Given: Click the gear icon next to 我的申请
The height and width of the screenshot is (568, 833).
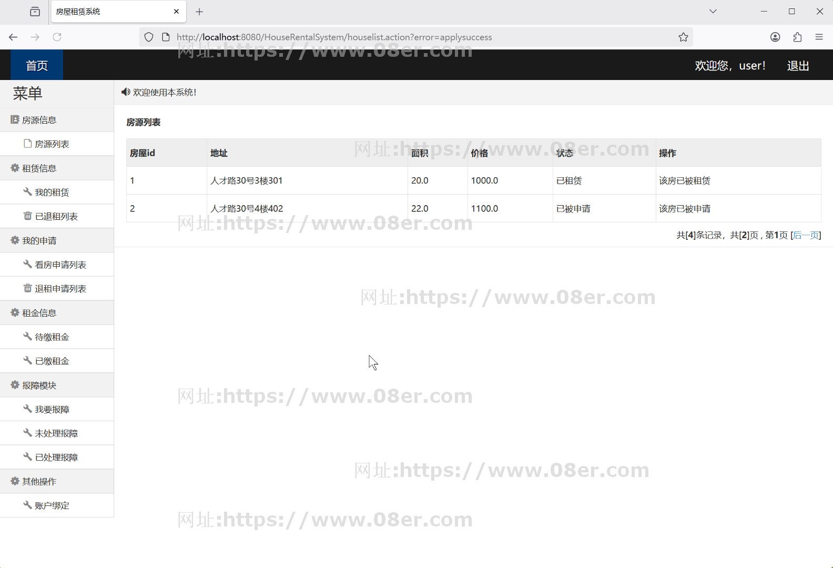Looking at the screenshot, I should [x=15, y=240].
